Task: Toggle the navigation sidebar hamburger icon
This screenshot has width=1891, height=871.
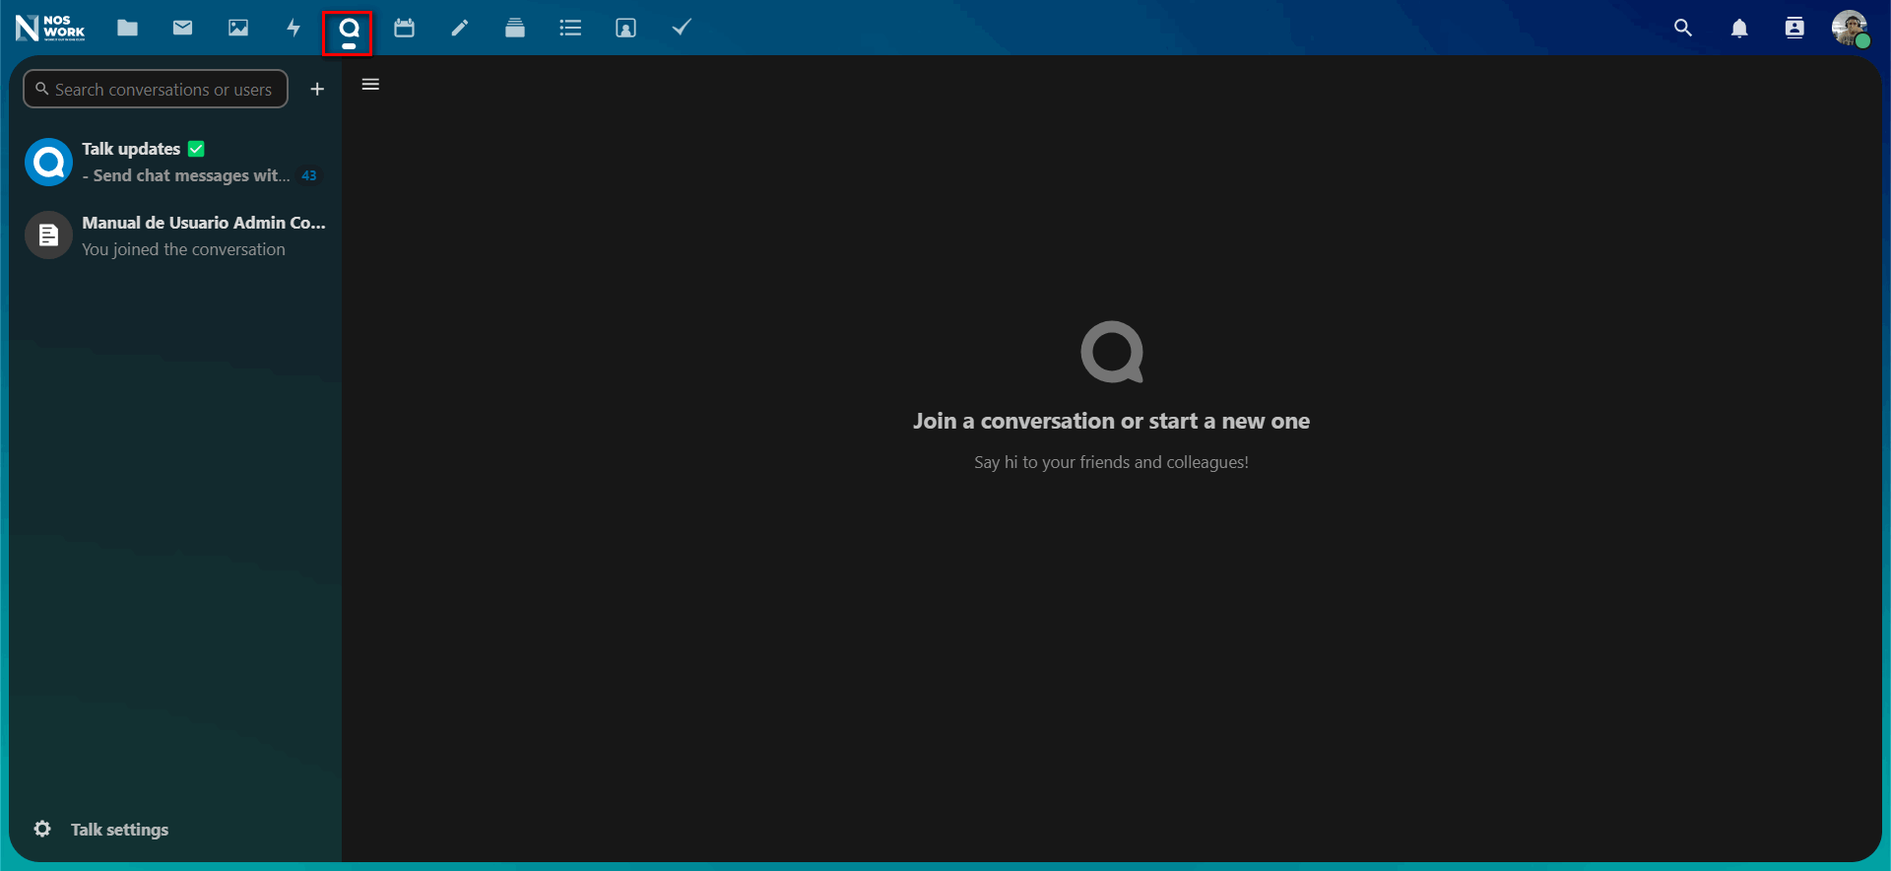Action: (x=370, y=85)
